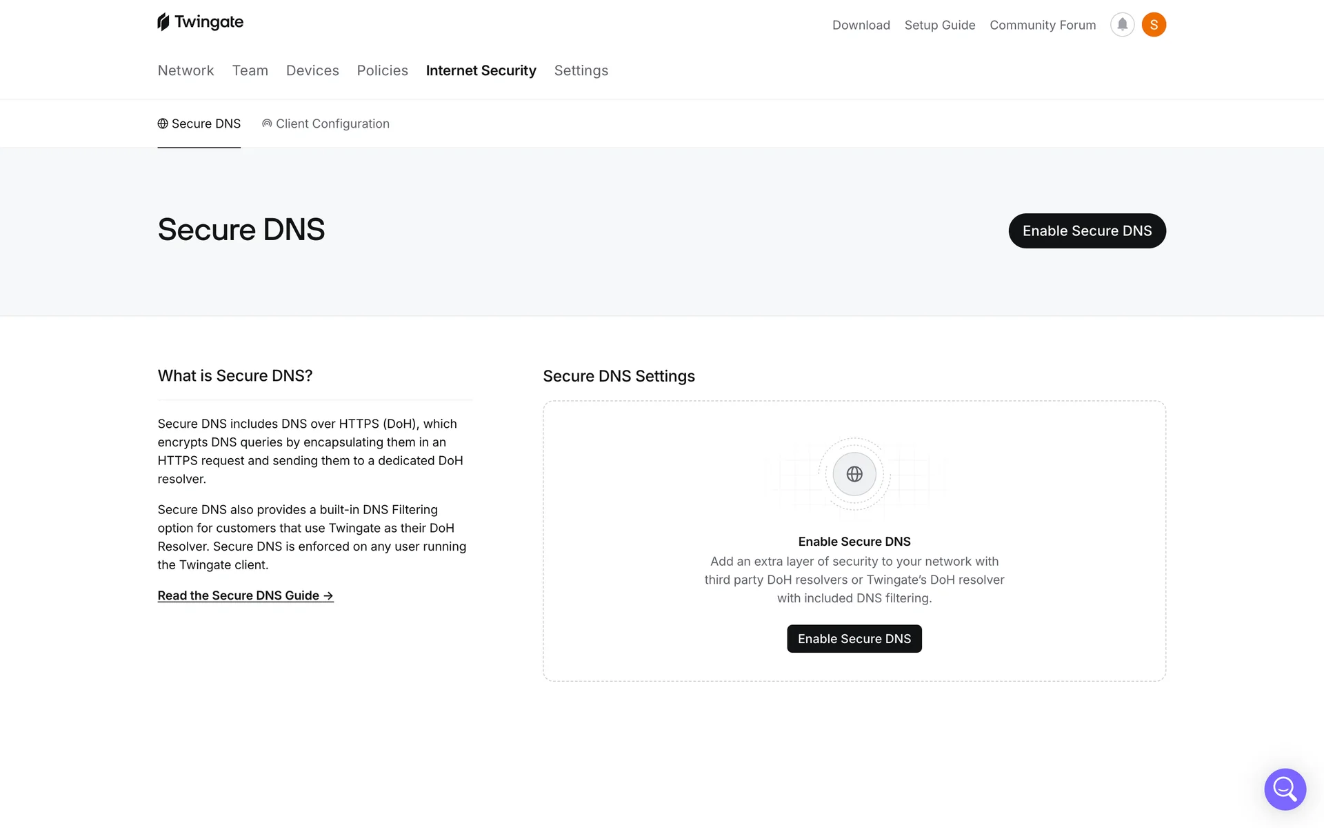
Task: Click the Client Configuration tab icon
Action: click(267, 124)
